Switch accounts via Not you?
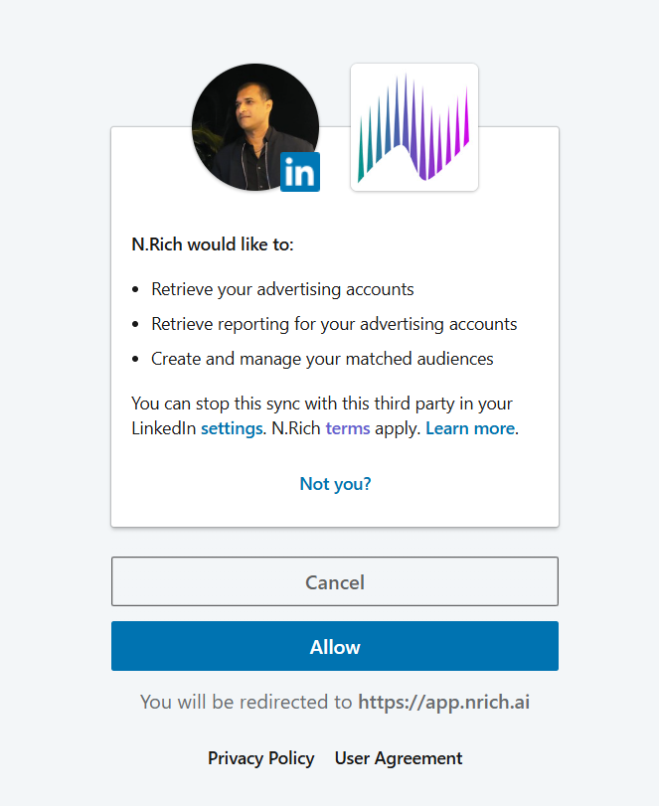Viewport: 659px width, 806px height. pyautogui.click(x=335, y=483)
